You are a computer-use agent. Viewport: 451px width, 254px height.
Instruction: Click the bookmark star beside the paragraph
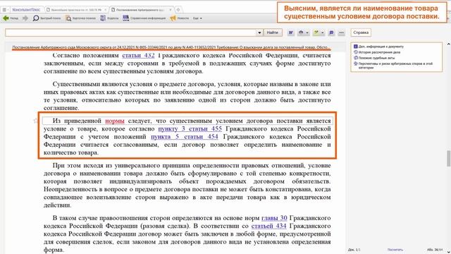[x=36, y=121]
